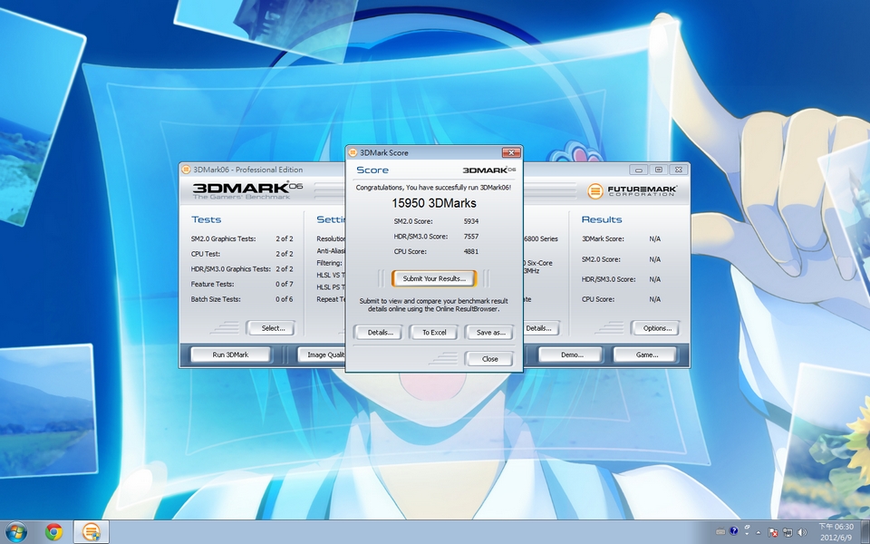Image resolution: width=870 pixels, height=544 pixels.
Task: Click the 3DMark06 logo in Score dialog
Action: tap(489, 170)
